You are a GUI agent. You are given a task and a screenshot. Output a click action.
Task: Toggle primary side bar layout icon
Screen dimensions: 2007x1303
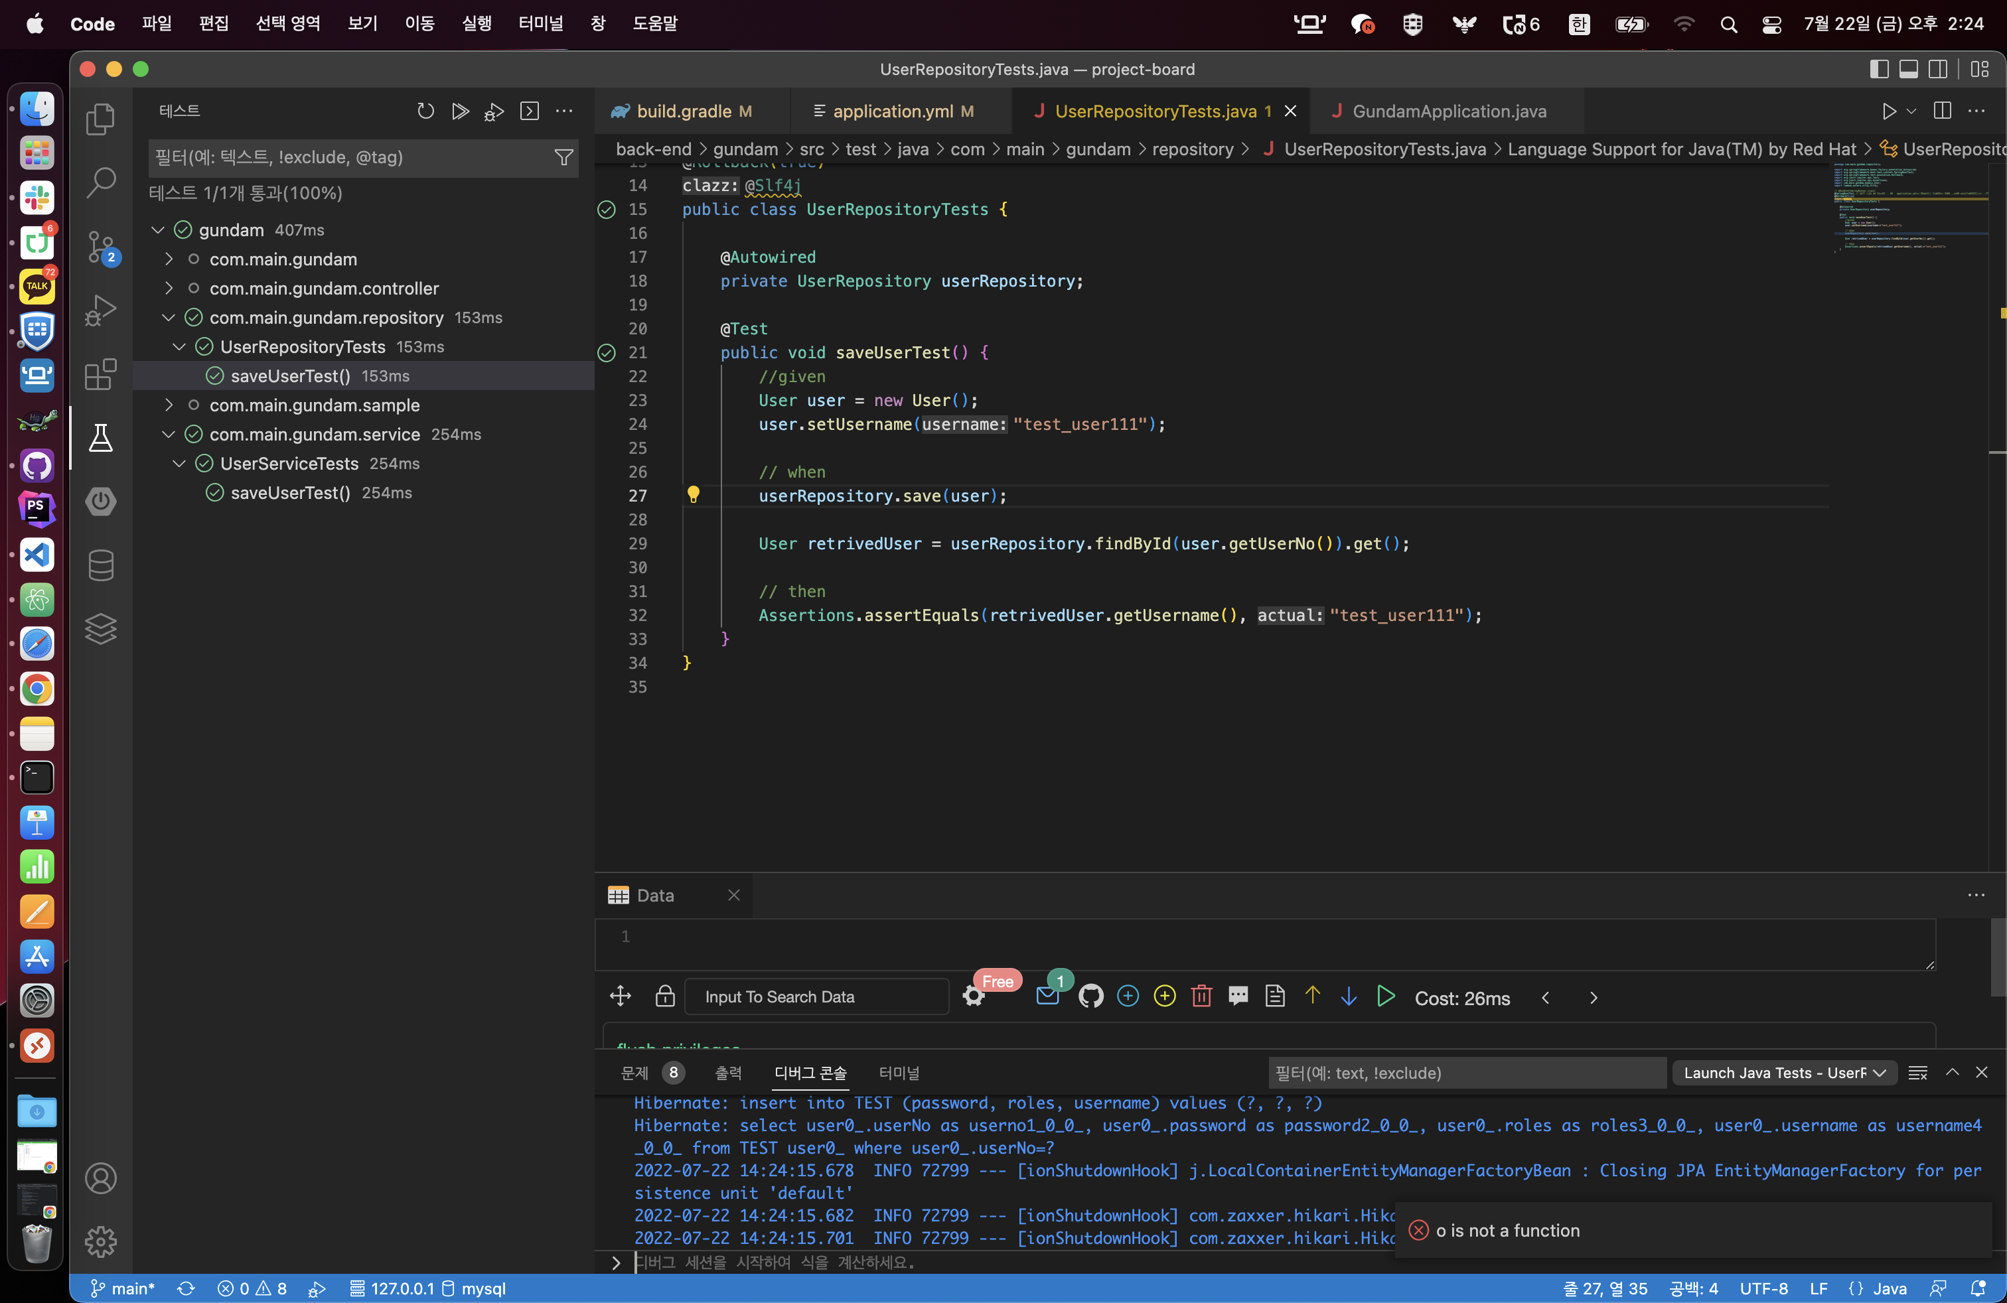[1878, 69]
